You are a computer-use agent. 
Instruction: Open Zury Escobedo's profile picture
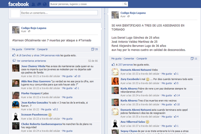(x=115, y=81)
